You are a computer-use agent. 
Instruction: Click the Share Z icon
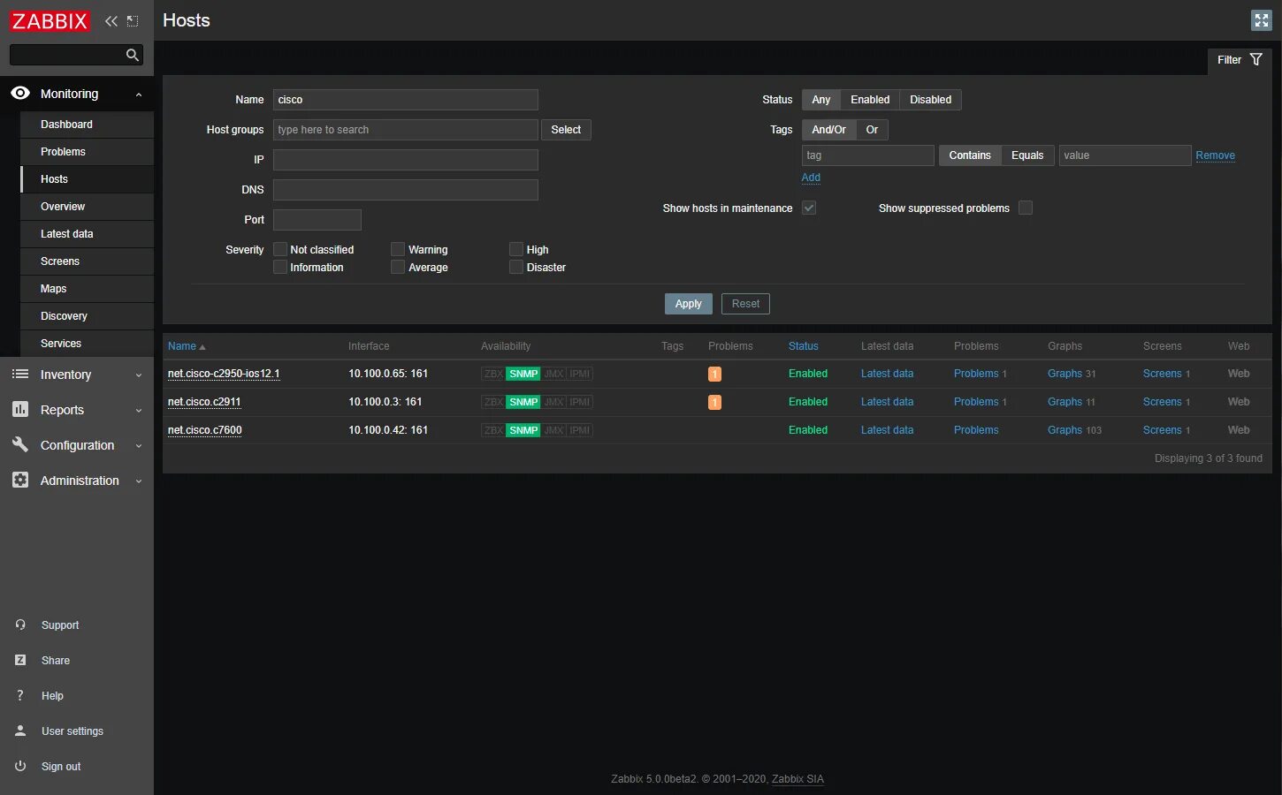click(x=20, y=660)
